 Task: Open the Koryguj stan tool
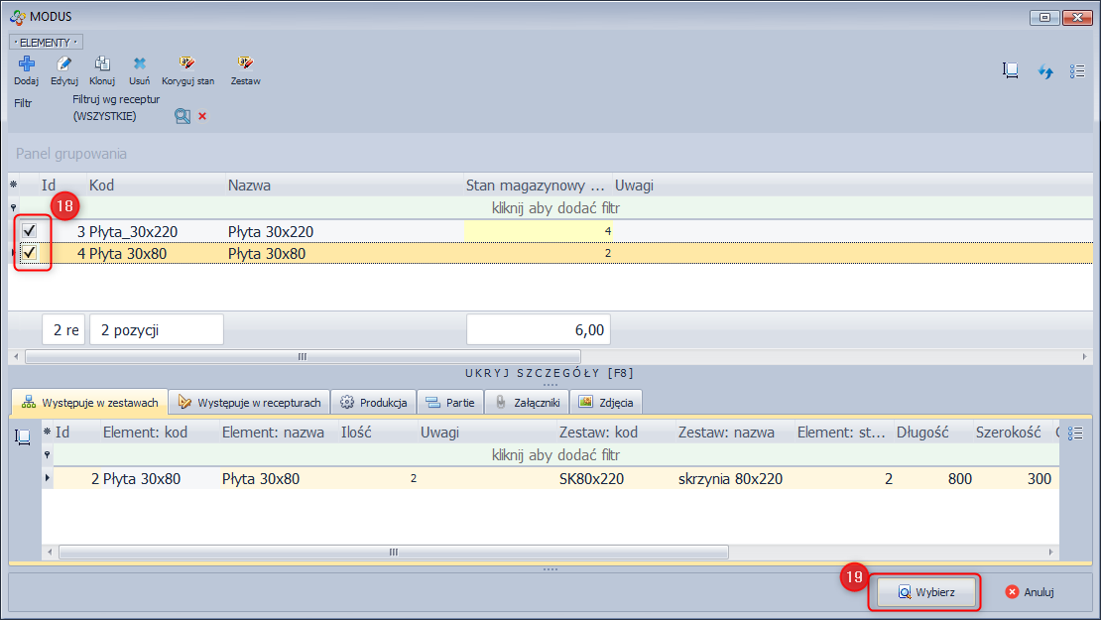pos(187,64)
